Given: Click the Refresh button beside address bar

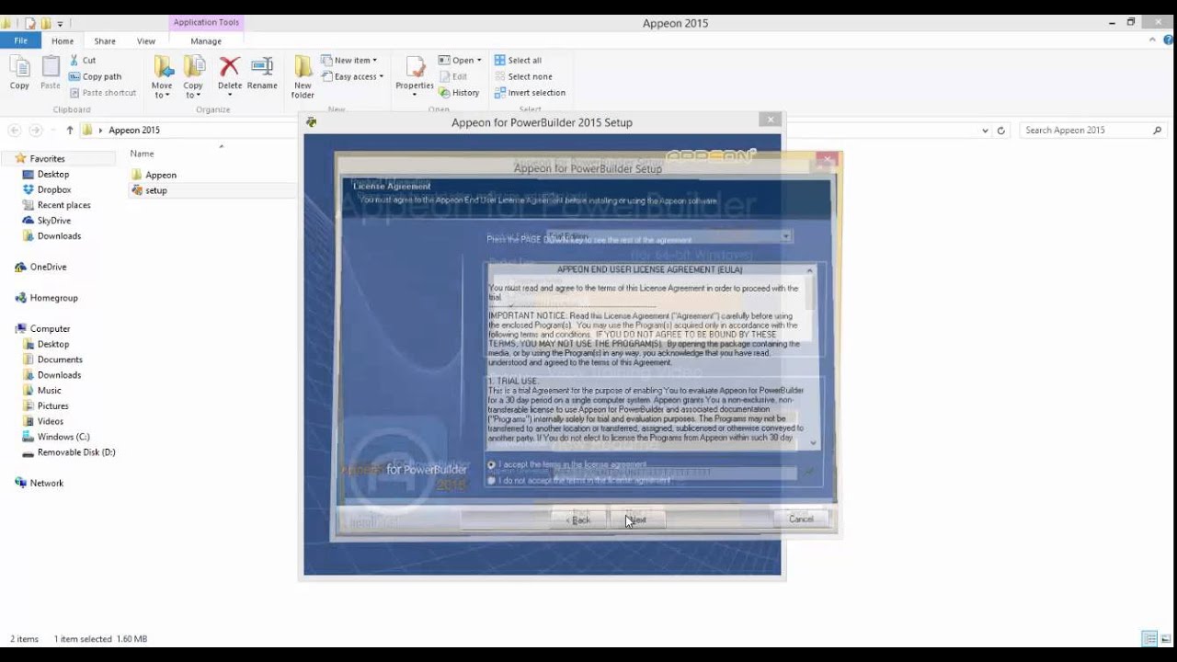Looking at the screenshot, I should click(x=1001, y=131).
